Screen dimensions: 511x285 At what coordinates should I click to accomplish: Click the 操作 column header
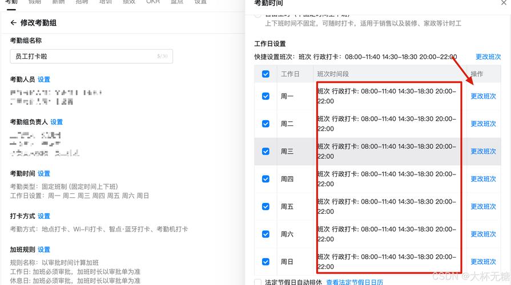pyautogui.click(x=477, y=74)
